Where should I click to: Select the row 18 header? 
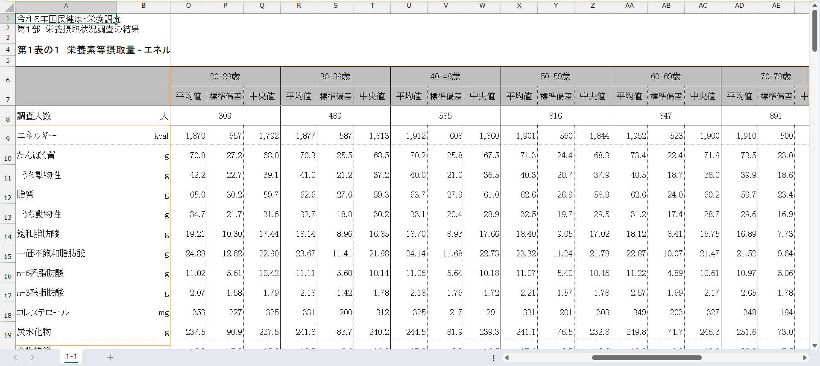tap(8, 315)
